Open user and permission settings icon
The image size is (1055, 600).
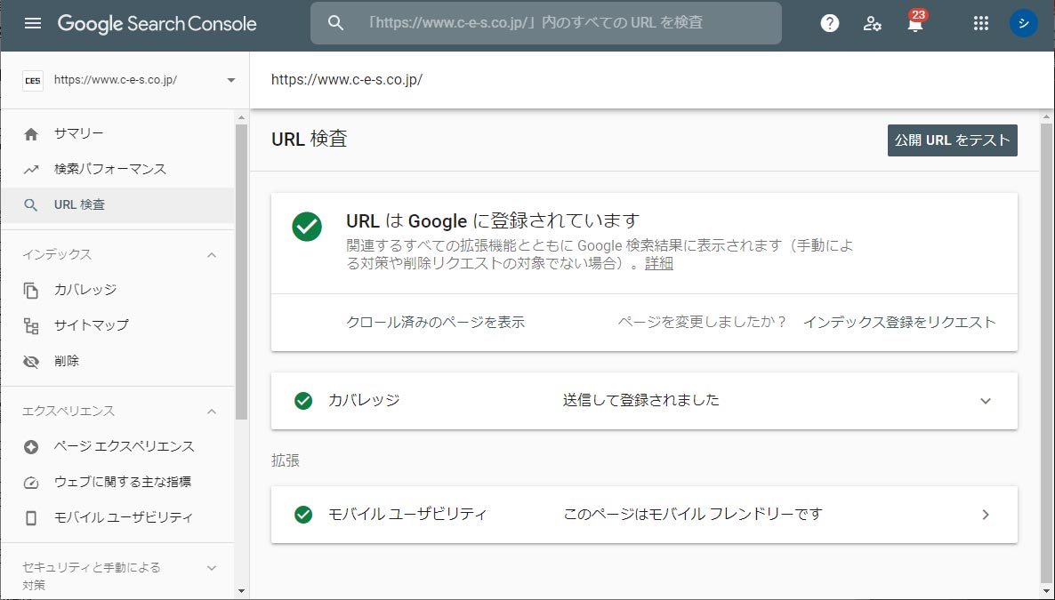click(872, 23)
